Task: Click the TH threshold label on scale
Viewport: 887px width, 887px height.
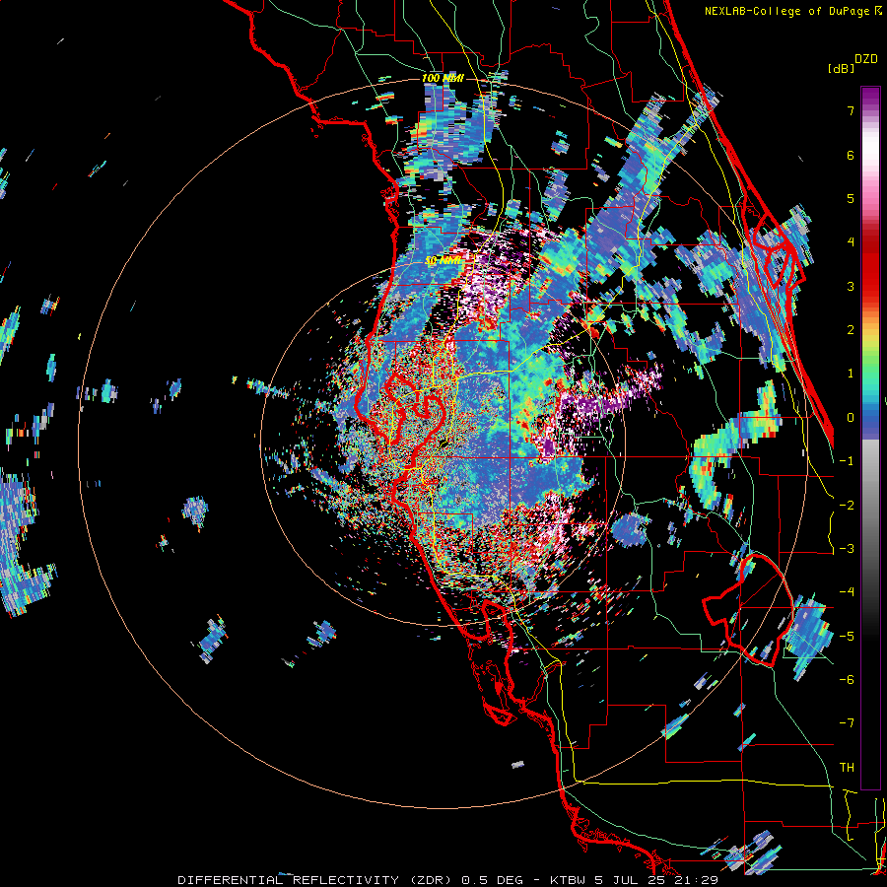Action: pyautogui.click(x=847, y=768)
